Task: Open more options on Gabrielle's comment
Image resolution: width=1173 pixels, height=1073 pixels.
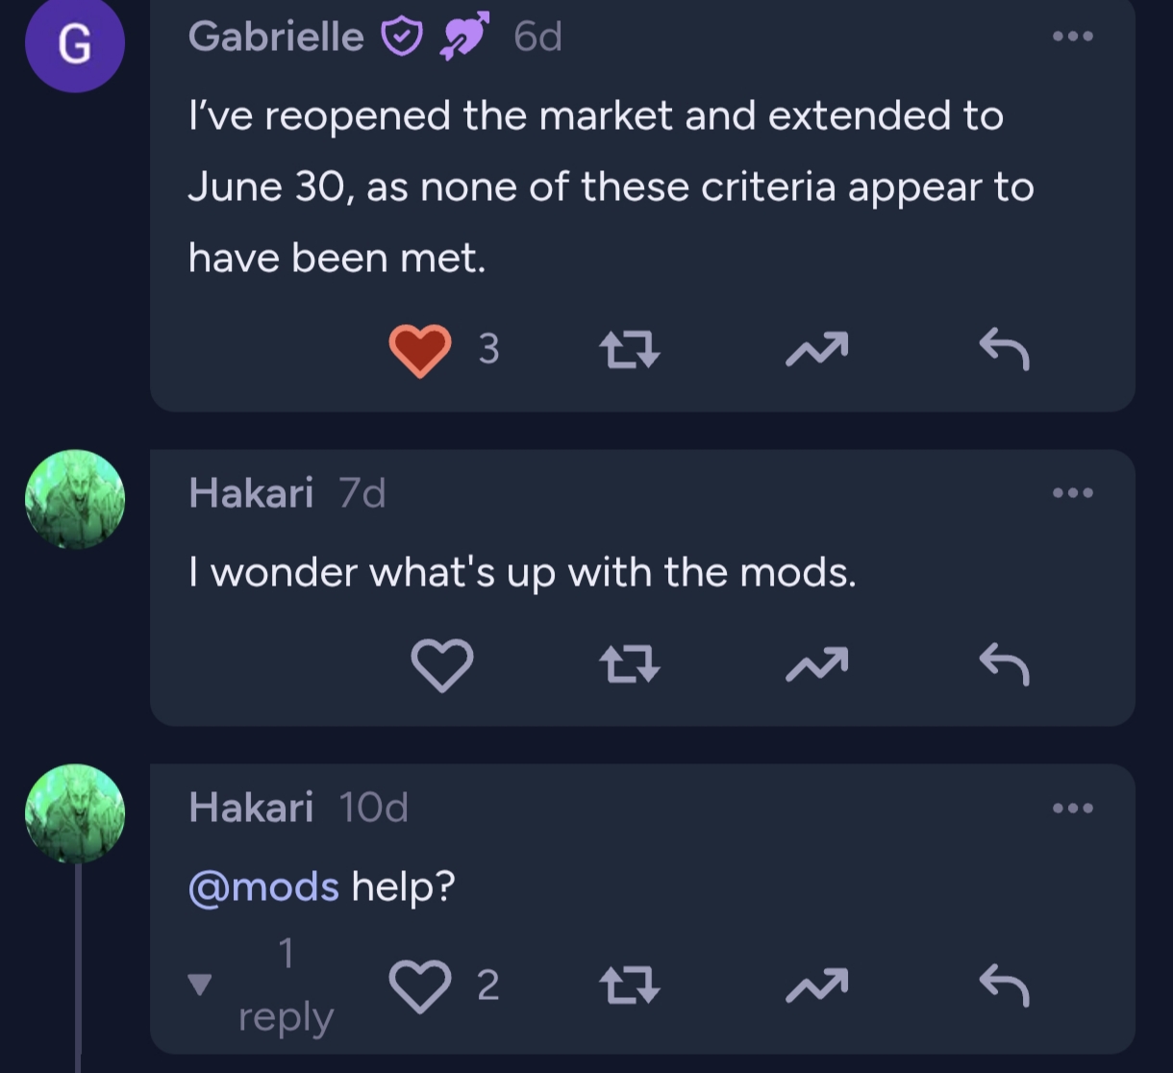Action: click(x=1073, y=37)
